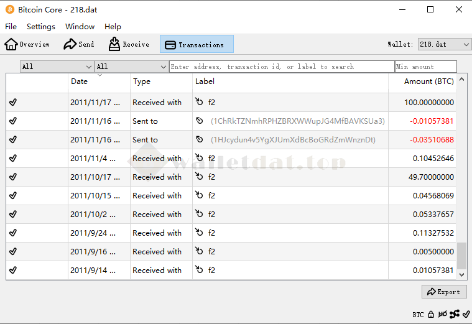Click the transaction list vertical scrollbar thumb
The height and width of the screenshot is (324, 472).
pyautogui.click(x=461, y=254)
